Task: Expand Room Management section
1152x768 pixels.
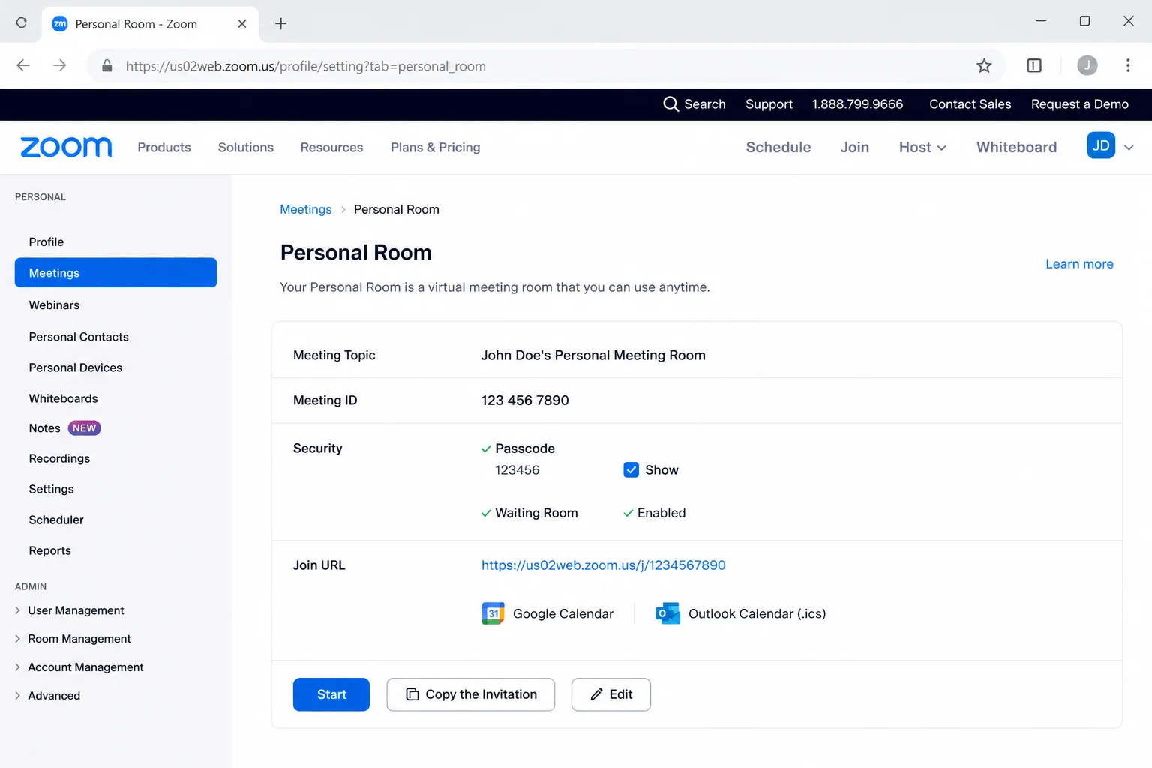Action: click(x=73, y=639)
